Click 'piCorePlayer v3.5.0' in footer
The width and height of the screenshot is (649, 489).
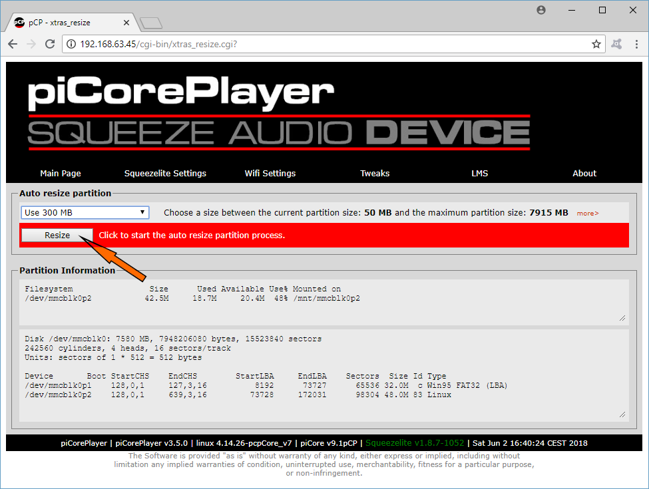tap(152, 443)
